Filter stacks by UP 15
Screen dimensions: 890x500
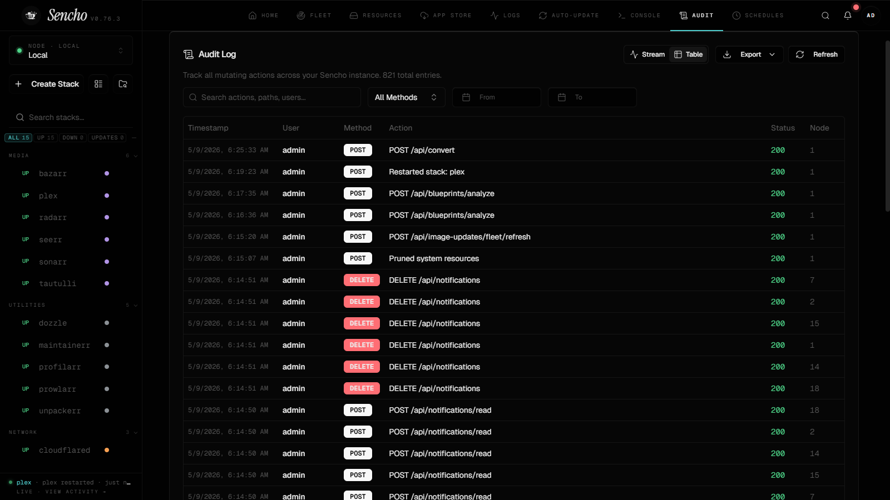(x=46, y=138)
